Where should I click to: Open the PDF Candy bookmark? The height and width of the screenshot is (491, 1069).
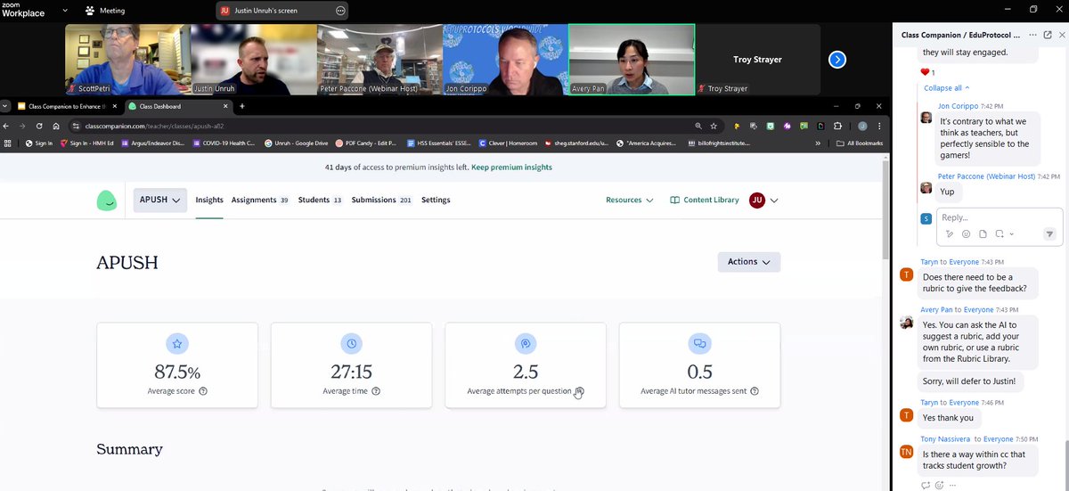click(x=365, y=143)
